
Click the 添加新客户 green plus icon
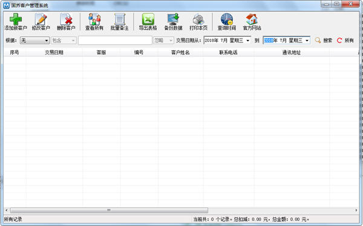point(16,19)
